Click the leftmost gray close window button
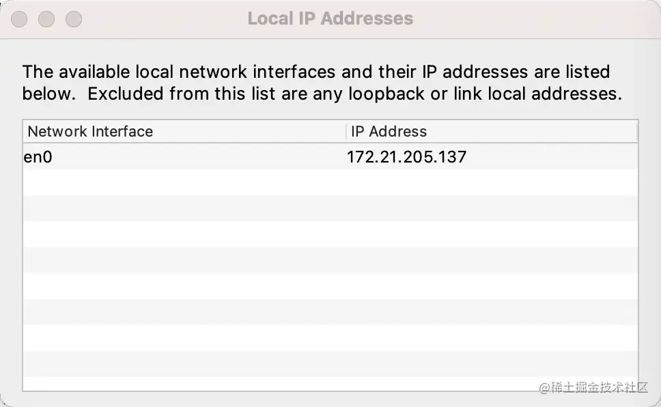661x407 pixels. 19,19
